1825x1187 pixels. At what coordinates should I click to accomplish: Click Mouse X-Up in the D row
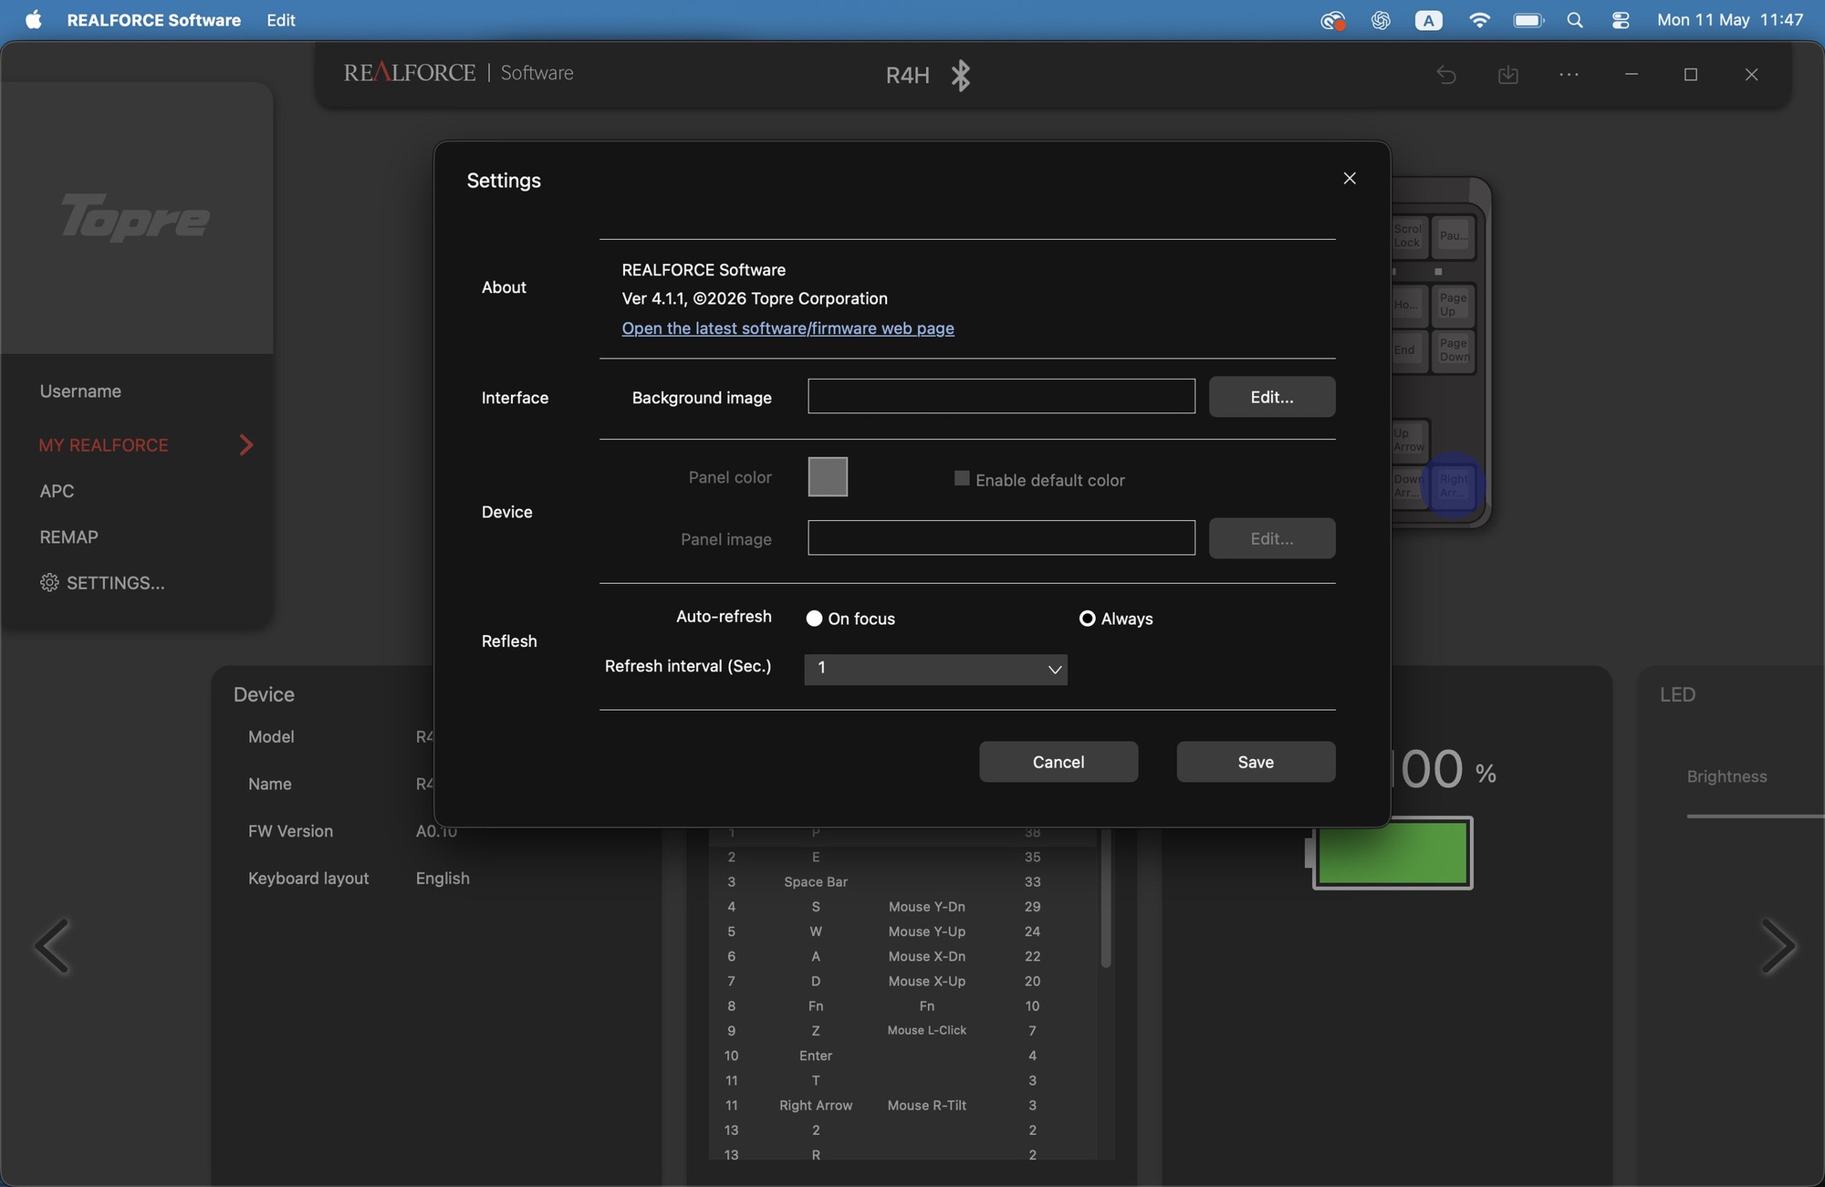(927, 981)
